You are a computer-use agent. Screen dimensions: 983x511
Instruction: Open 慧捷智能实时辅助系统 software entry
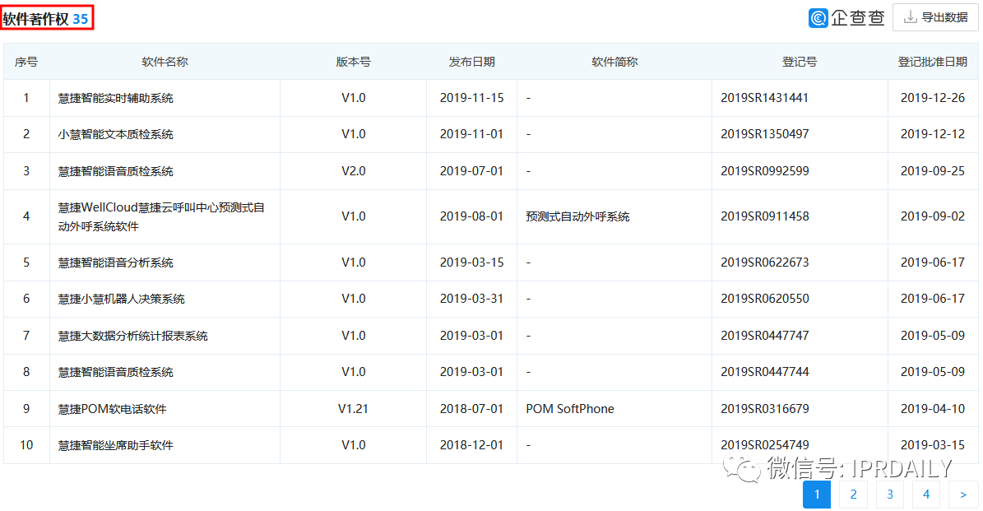click(116, 98)
